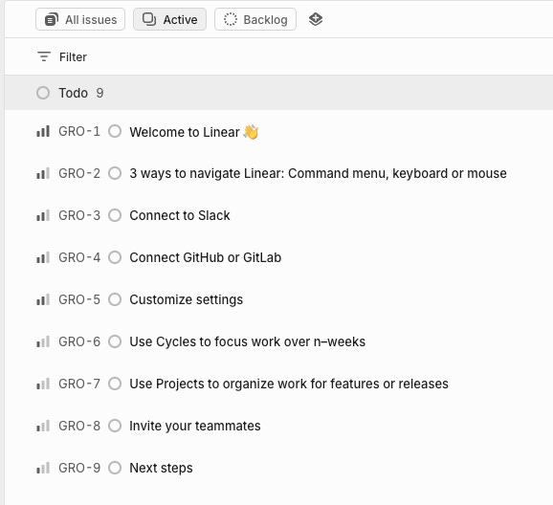The width and height of the screenshot is (553, 505).
Task: Set priority on GRO-5 via bars icon
Action: tap(43, 299)
